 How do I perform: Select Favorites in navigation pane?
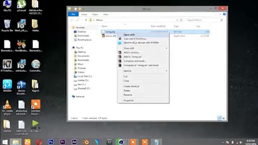click(x=80, y=27)
